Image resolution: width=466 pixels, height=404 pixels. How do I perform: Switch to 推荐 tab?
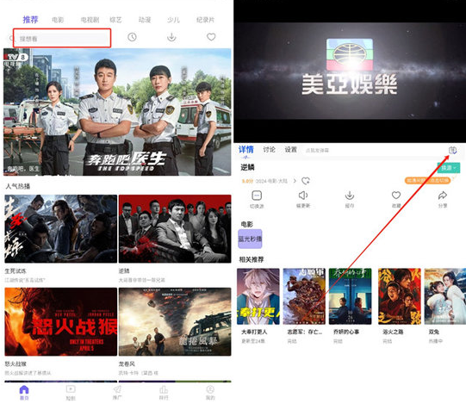[x=30, y=20]
